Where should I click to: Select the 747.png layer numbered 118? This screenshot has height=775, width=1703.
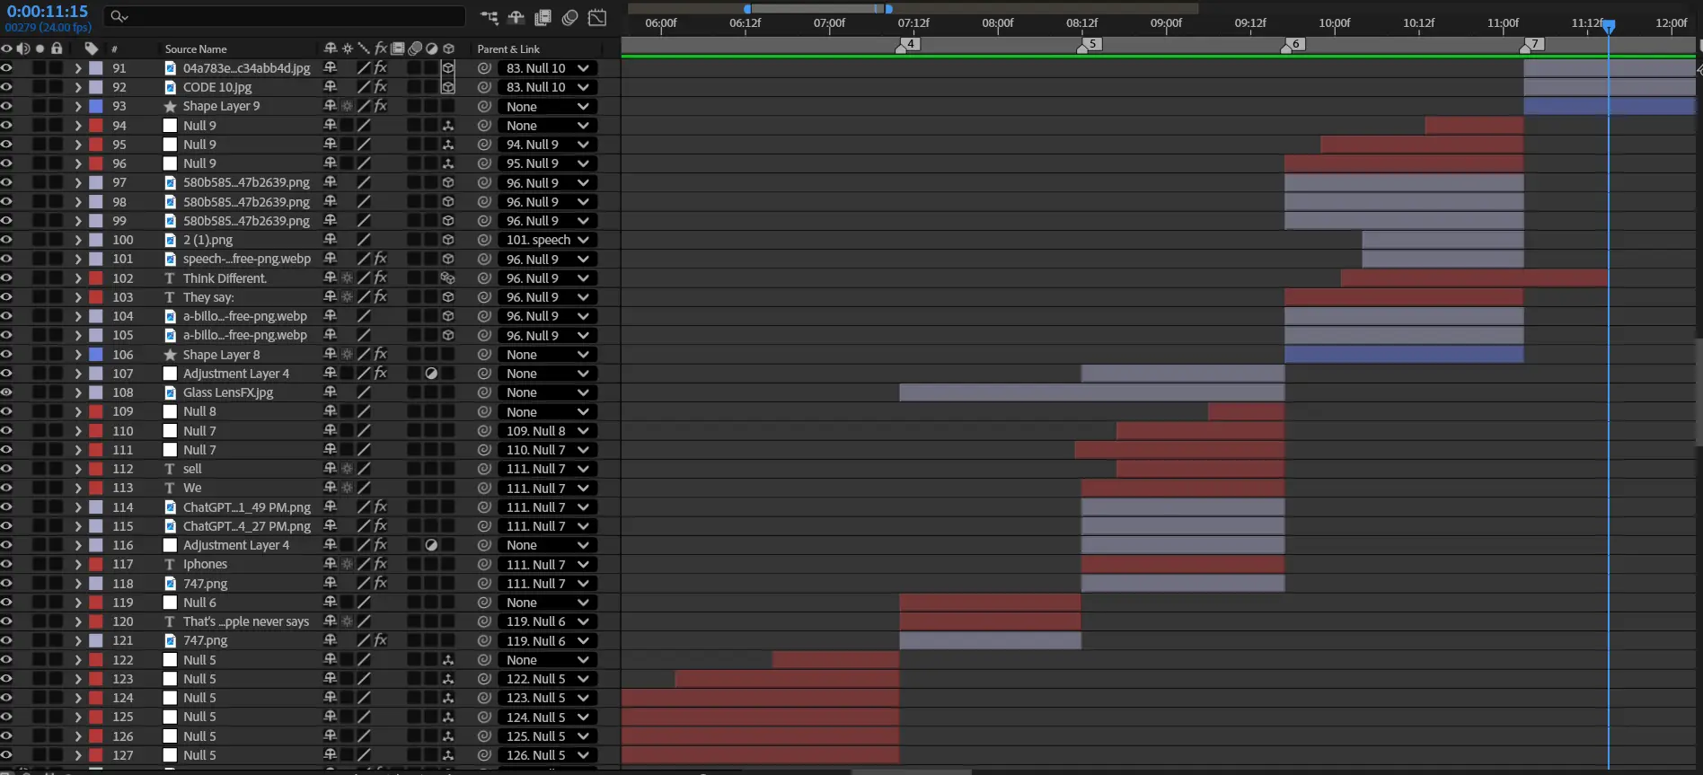(206, 584)
